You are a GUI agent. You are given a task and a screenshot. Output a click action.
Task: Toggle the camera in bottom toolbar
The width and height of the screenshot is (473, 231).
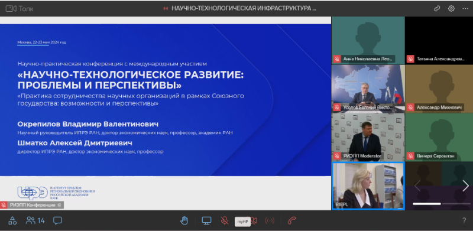254,221
